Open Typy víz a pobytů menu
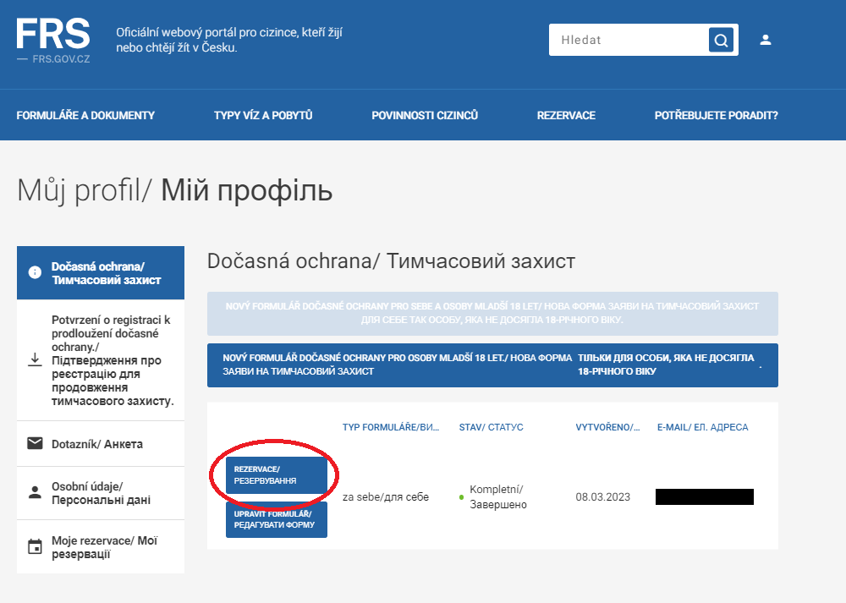 [x=263, y=115]
